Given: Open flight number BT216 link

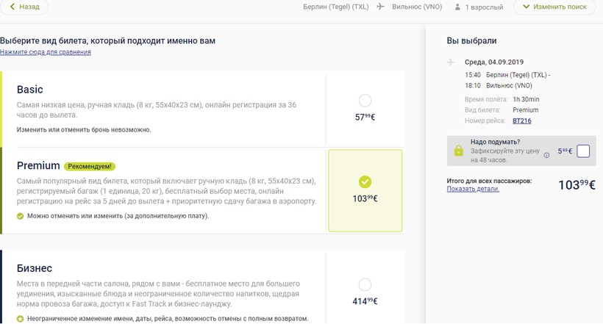Looking at the screenshot, I should coord(522,121).
